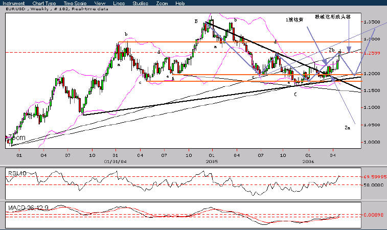
Task: Click the 1.1500 price axis label
Action: pos(372,90)
